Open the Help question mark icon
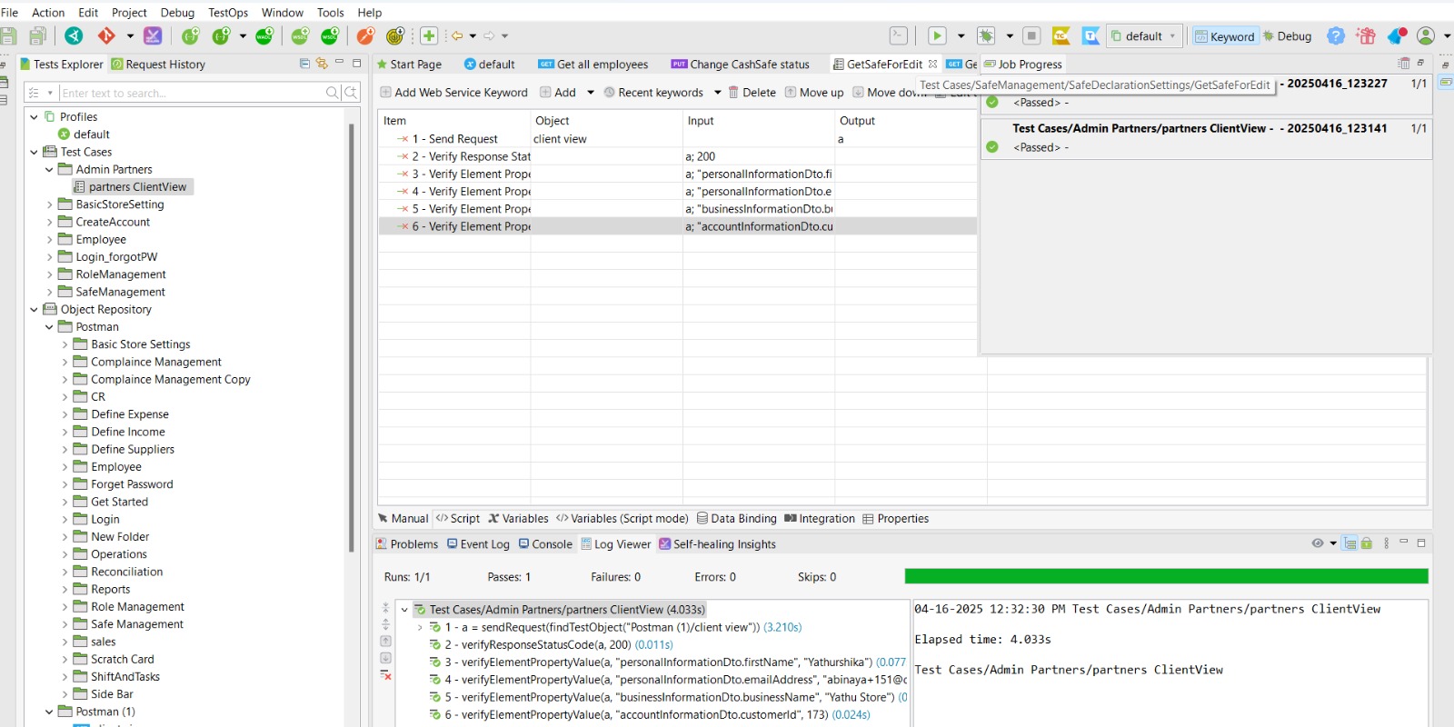 tap(1335, 35)
